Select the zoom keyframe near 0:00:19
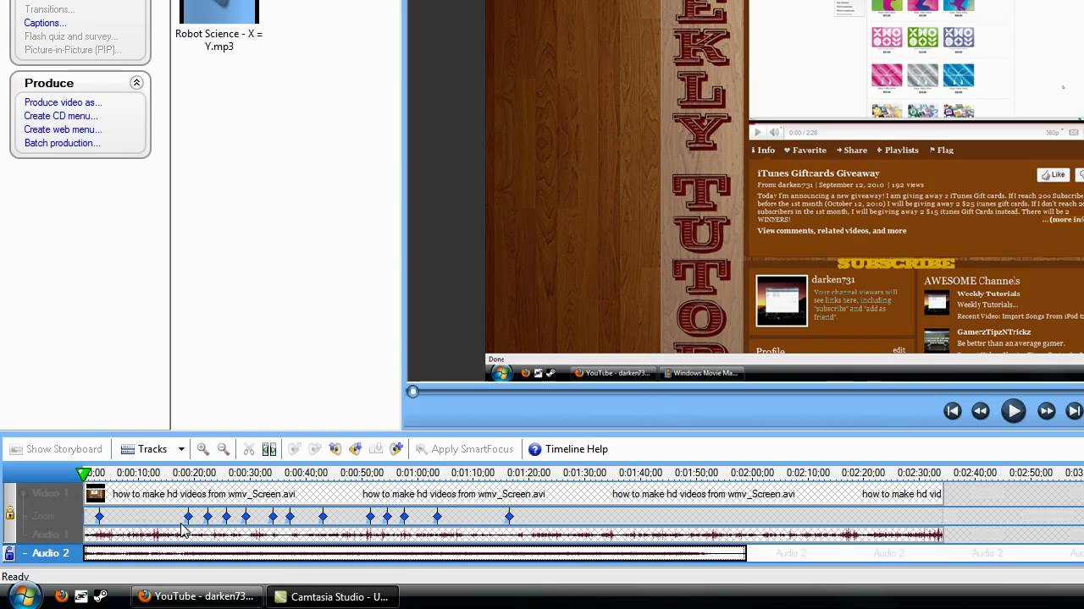The image size is (1084, 609). 188,516
